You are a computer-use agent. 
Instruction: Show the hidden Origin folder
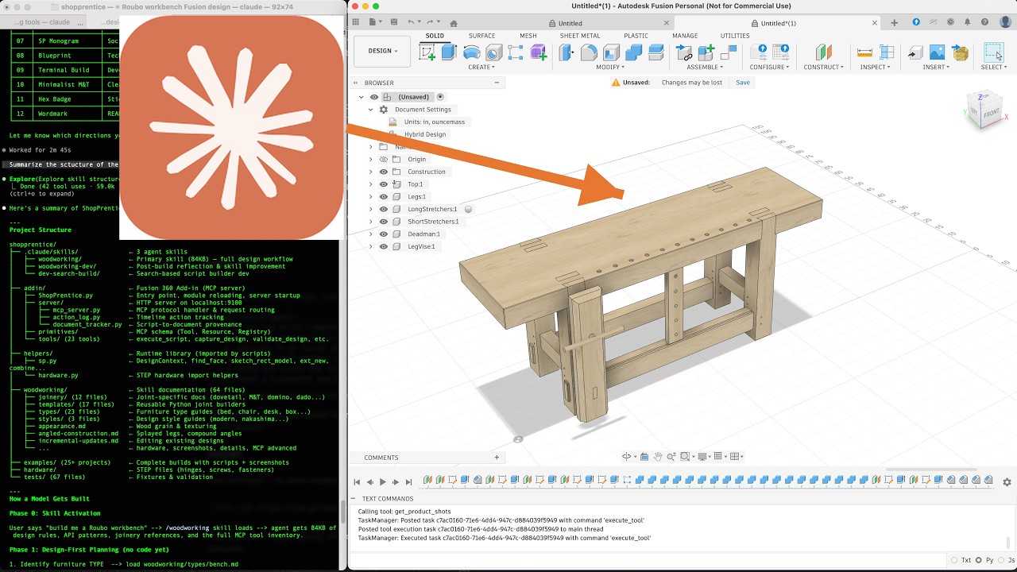[384, 159]
